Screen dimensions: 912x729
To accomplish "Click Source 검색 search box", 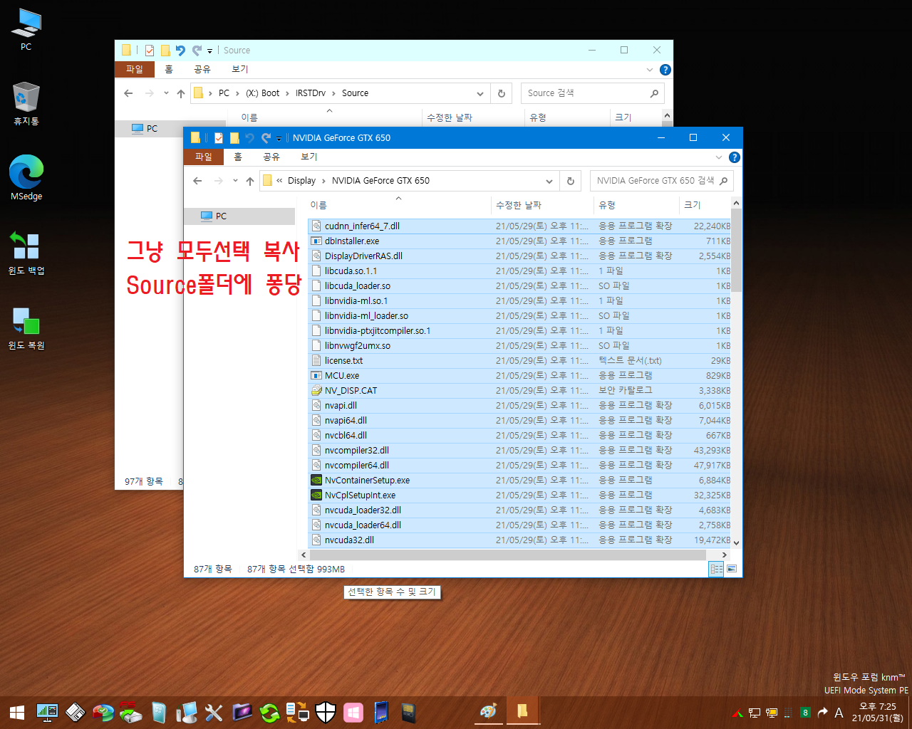I will (593, 93).
